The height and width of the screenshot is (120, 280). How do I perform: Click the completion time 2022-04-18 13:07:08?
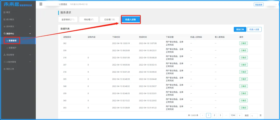(x=148, y=43)
